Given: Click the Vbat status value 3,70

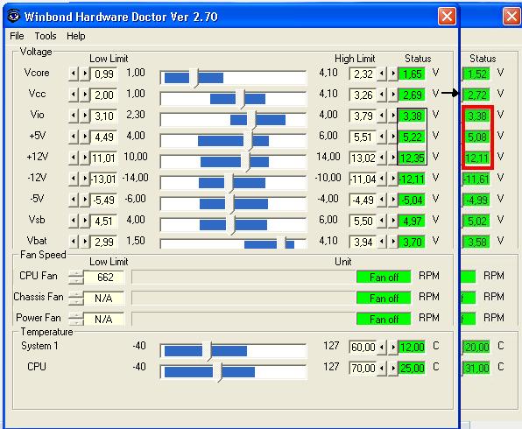Looking at the screenshot, I should tap(413, 242).
